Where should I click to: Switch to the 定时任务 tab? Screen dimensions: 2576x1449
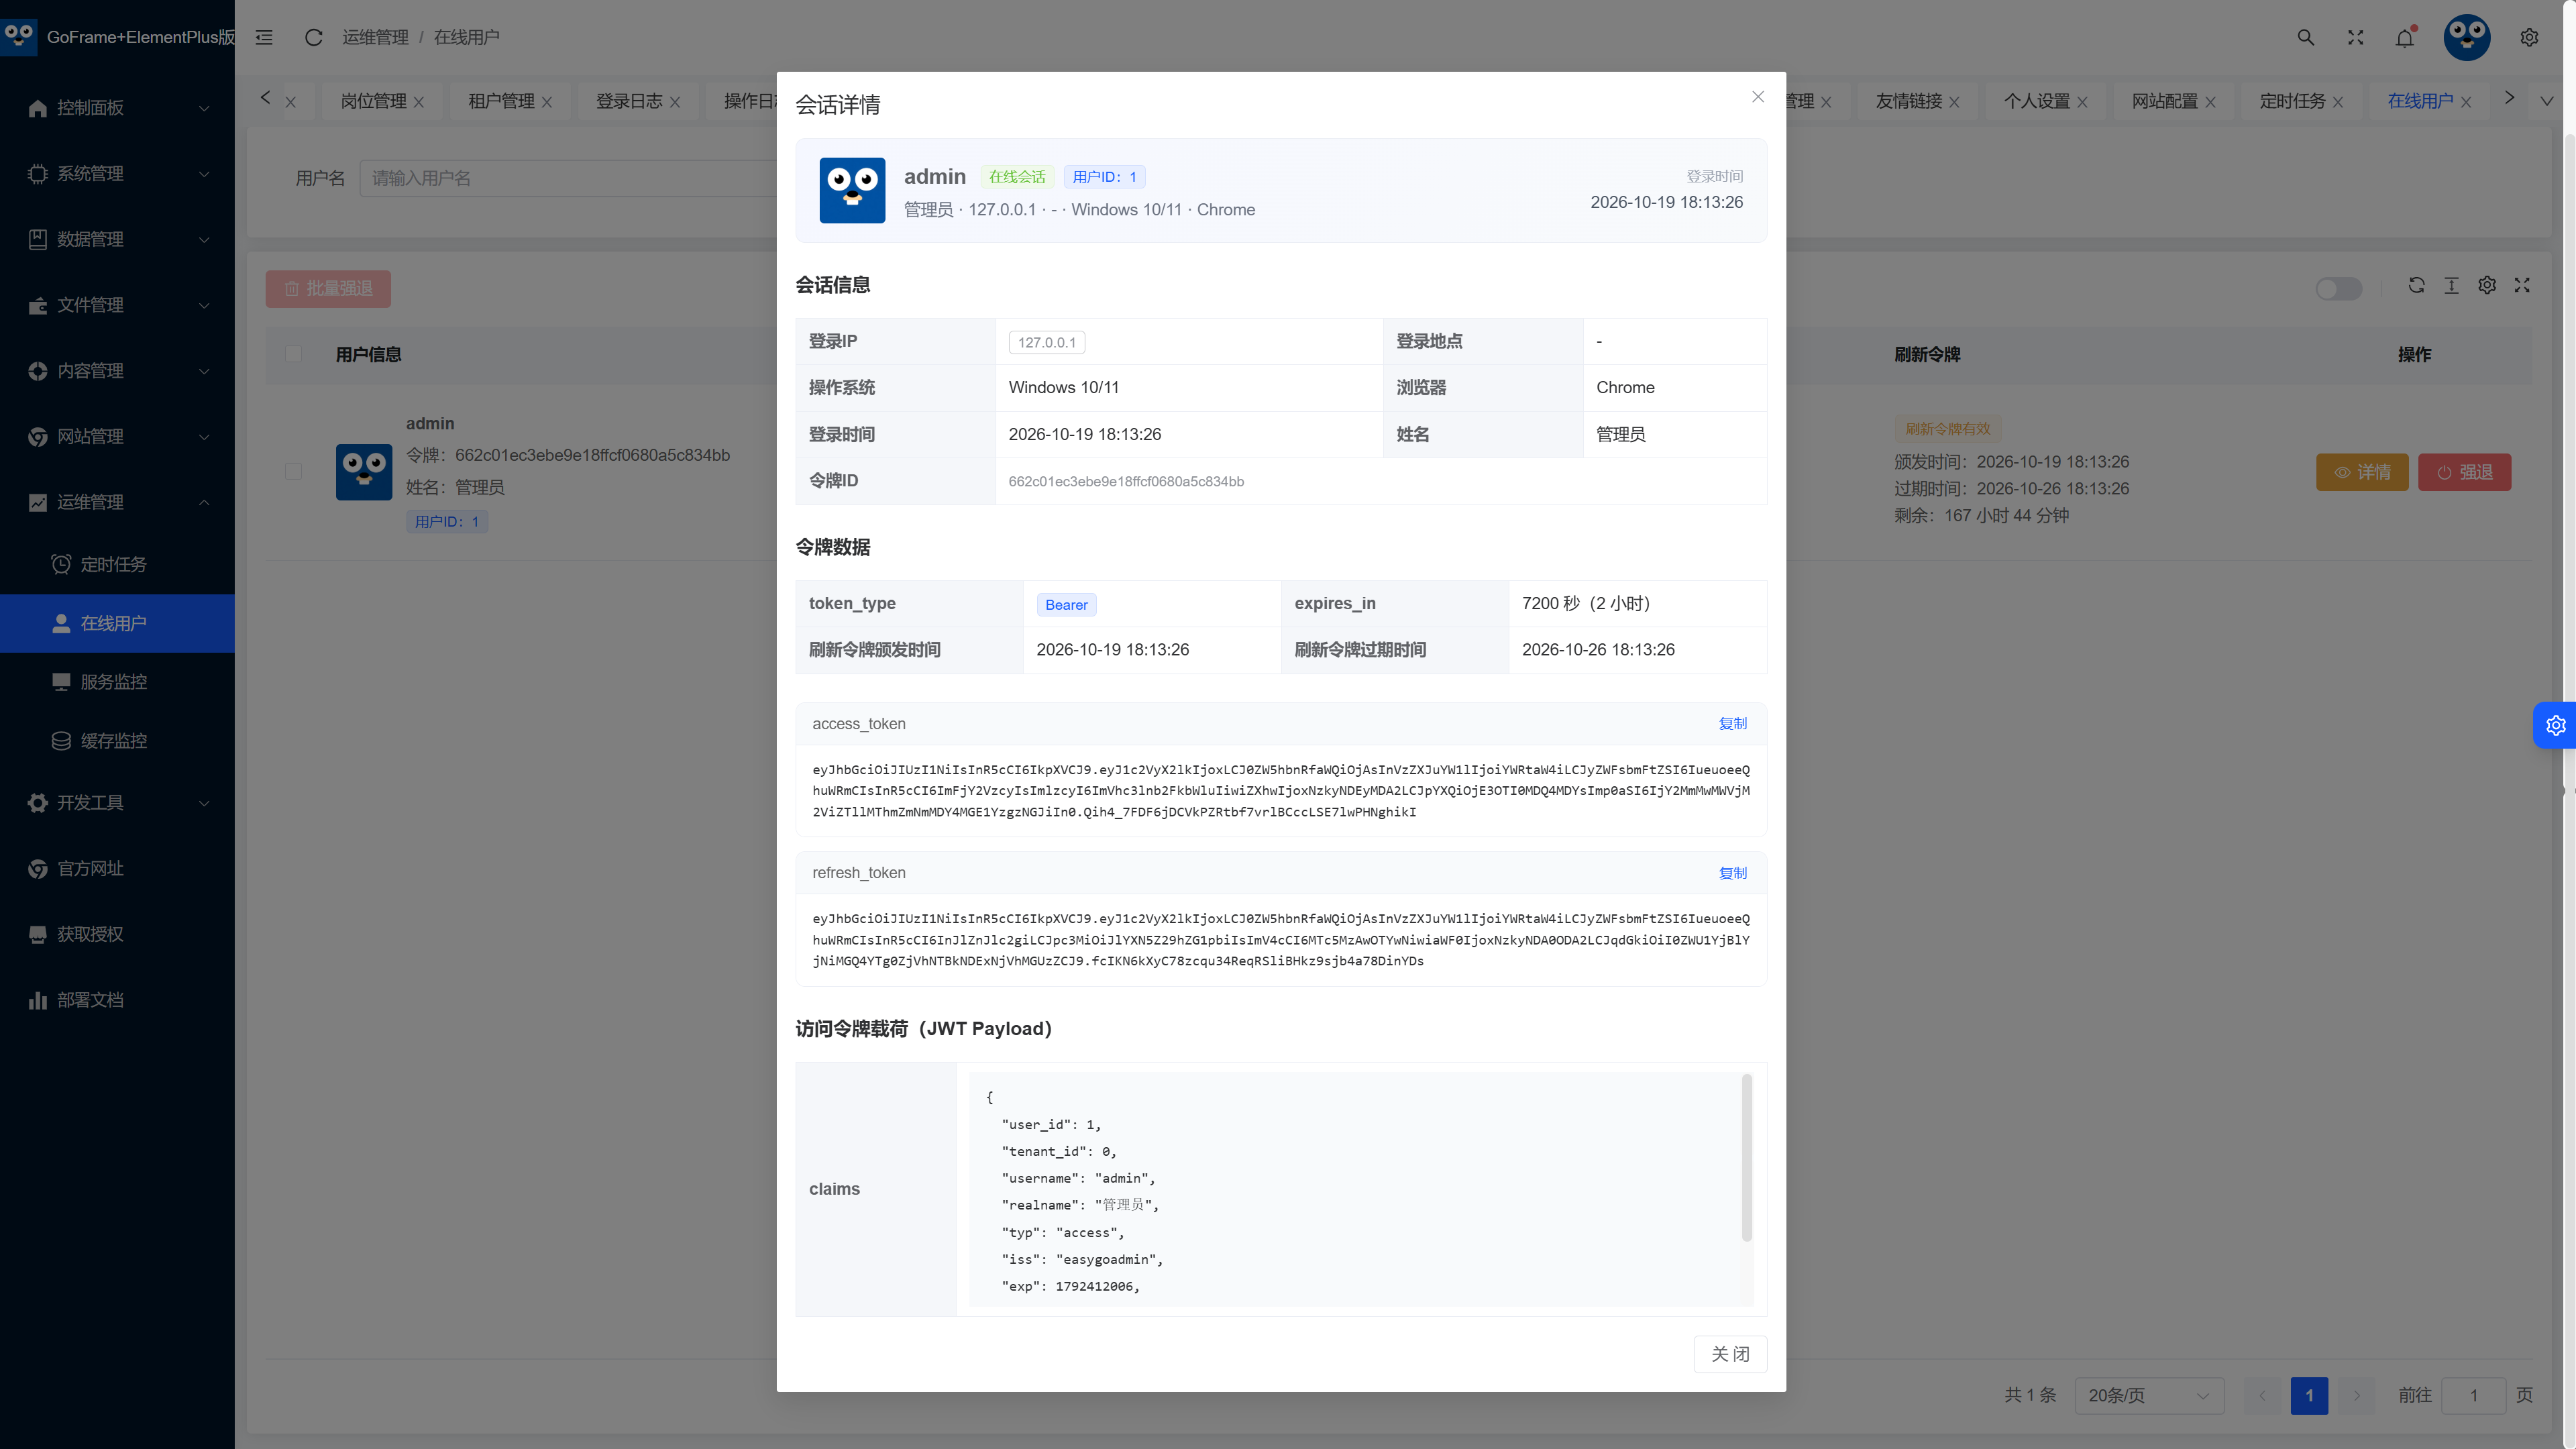coord(2292,101)
